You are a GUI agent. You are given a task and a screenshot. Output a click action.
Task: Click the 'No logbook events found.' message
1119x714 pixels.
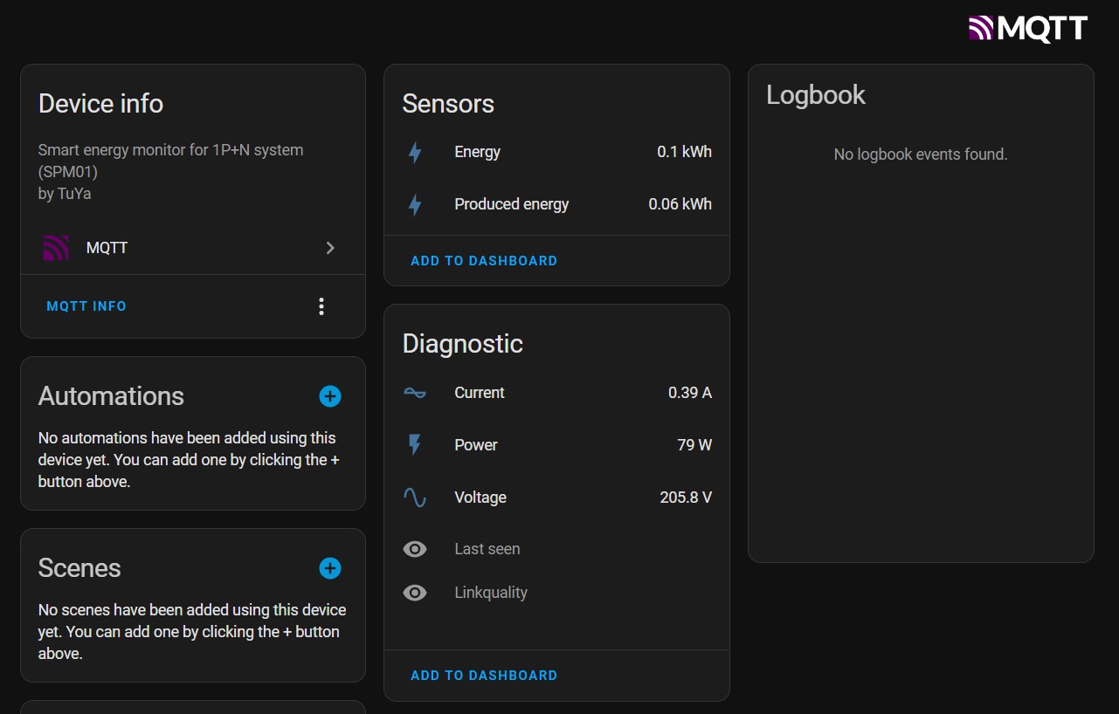pos(921,154)
